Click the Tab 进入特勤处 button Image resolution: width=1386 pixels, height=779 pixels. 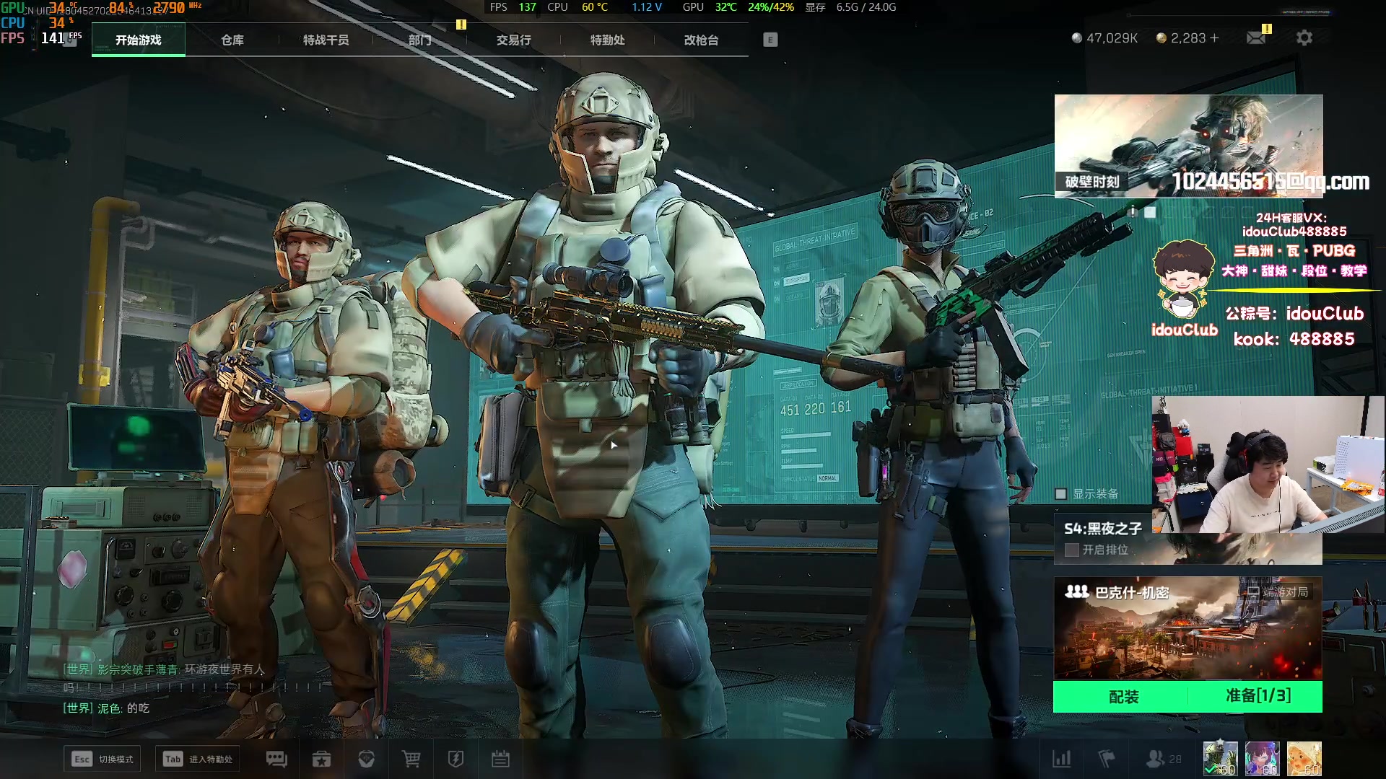tap(197, 759)
